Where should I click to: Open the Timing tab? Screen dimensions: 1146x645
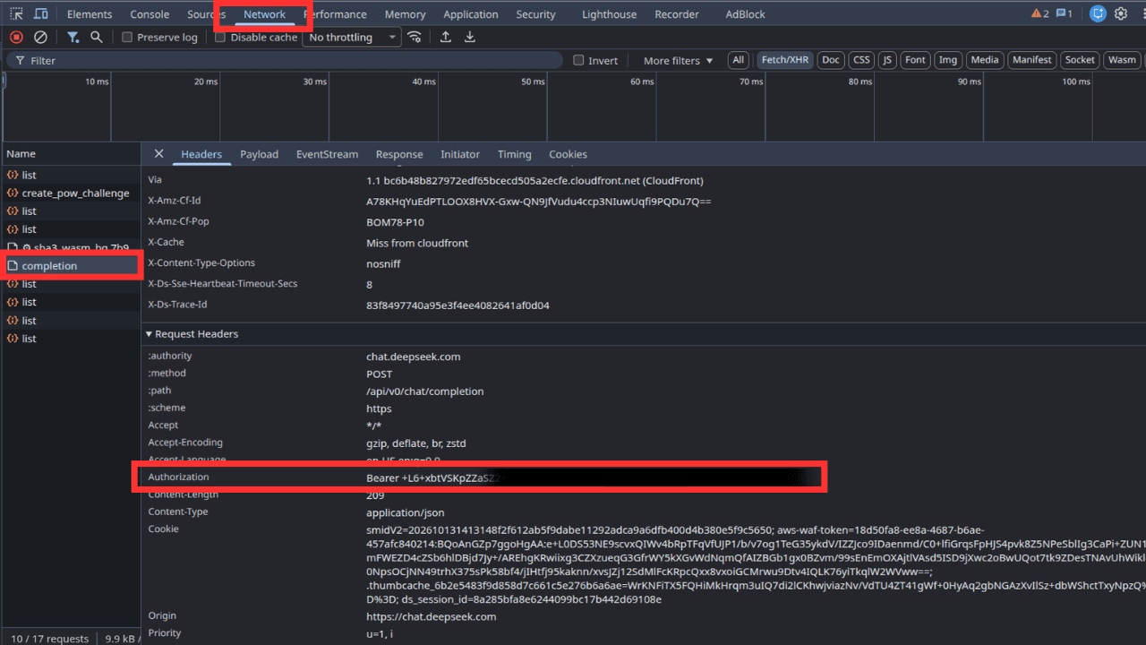click(515, 154)
